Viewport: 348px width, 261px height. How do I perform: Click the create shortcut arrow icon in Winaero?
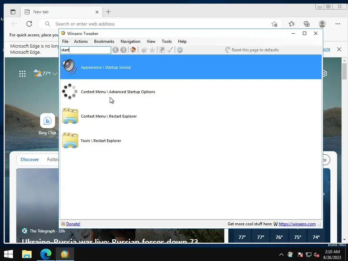[x=162, y=50]
